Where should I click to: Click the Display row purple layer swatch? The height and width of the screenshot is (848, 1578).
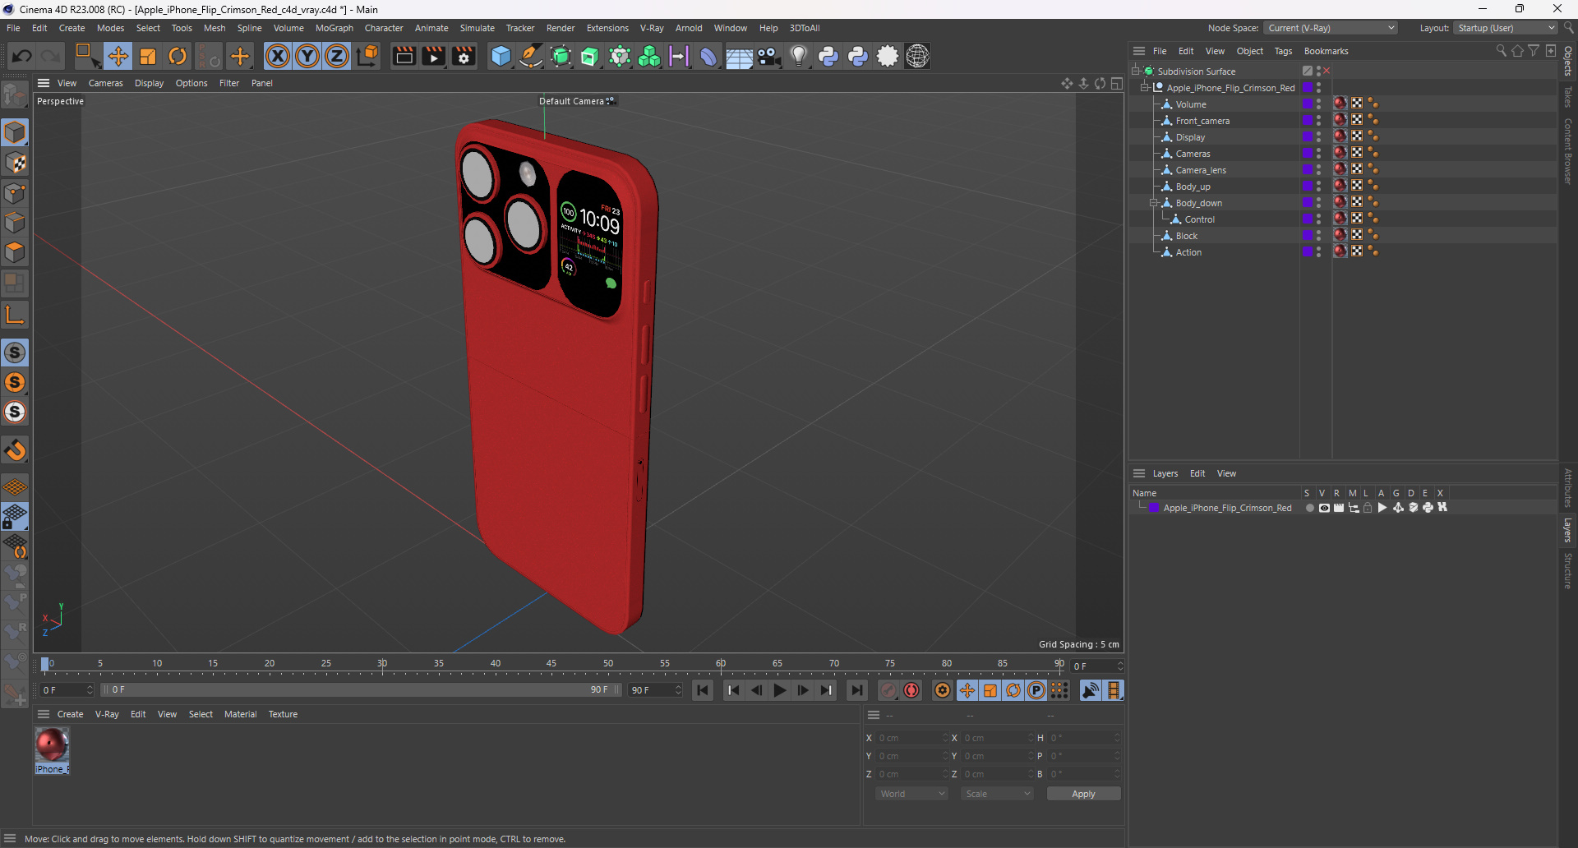[x=1308, y=136]
